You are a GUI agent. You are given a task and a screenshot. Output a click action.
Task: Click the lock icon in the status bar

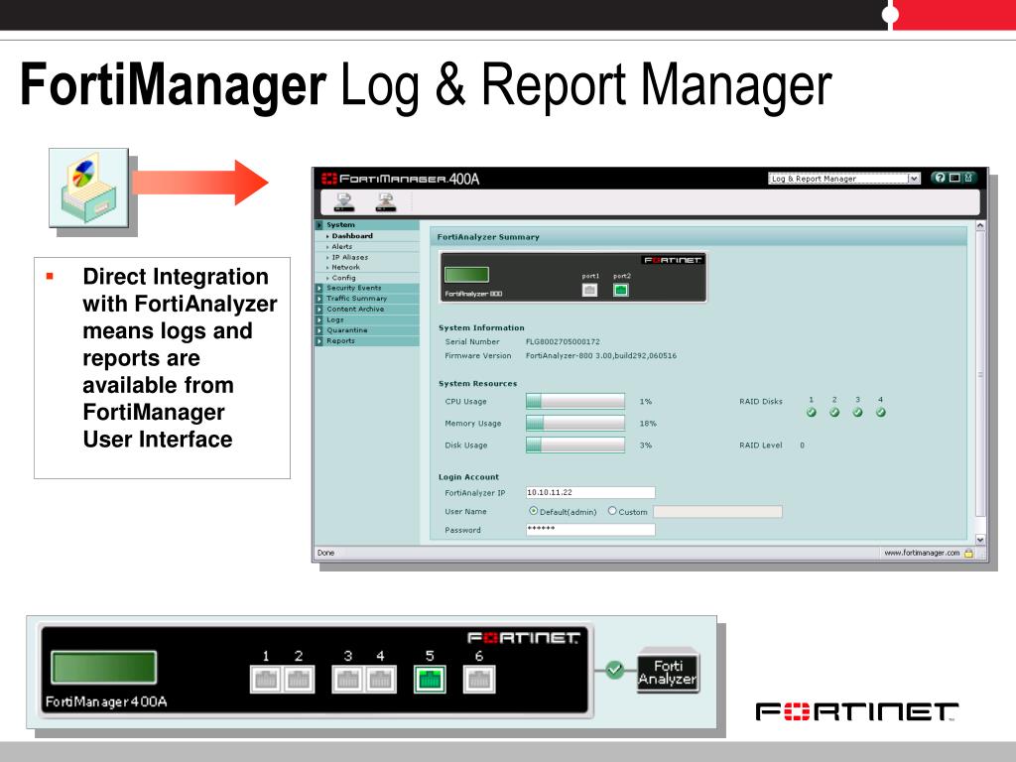(x=968, y=554)
